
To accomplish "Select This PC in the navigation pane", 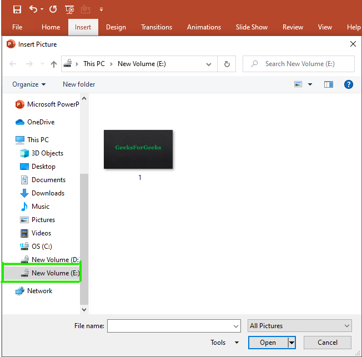I will [x=32, y=140].
